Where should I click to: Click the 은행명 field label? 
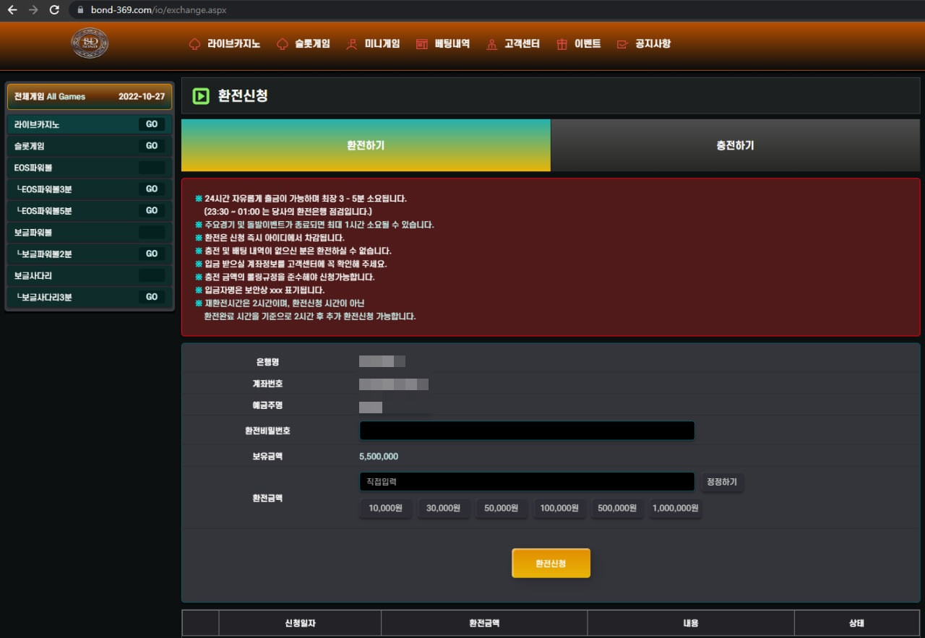(268, 361)
